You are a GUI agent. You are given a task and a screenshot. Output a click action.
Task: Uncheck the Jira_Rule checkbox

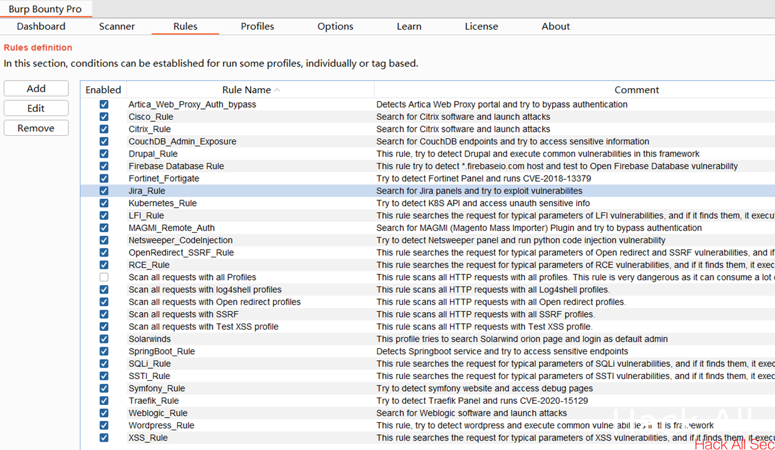point(104,191)
